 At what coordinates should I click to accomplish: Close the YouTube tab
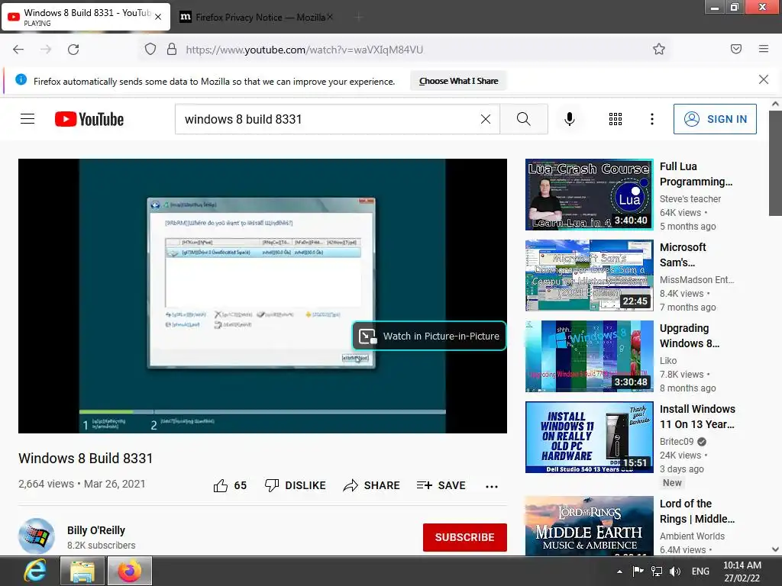pos(158,17)
